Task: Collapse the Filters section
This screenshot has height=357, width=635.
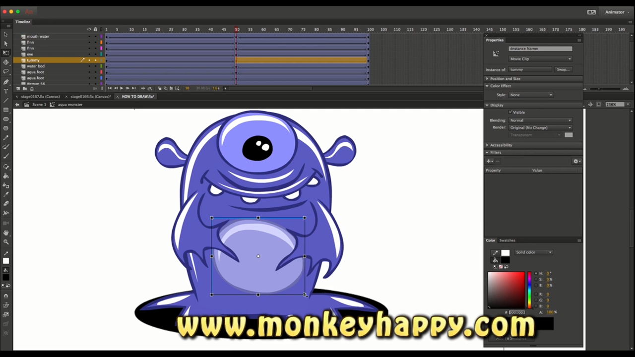Action: (487, 152)
